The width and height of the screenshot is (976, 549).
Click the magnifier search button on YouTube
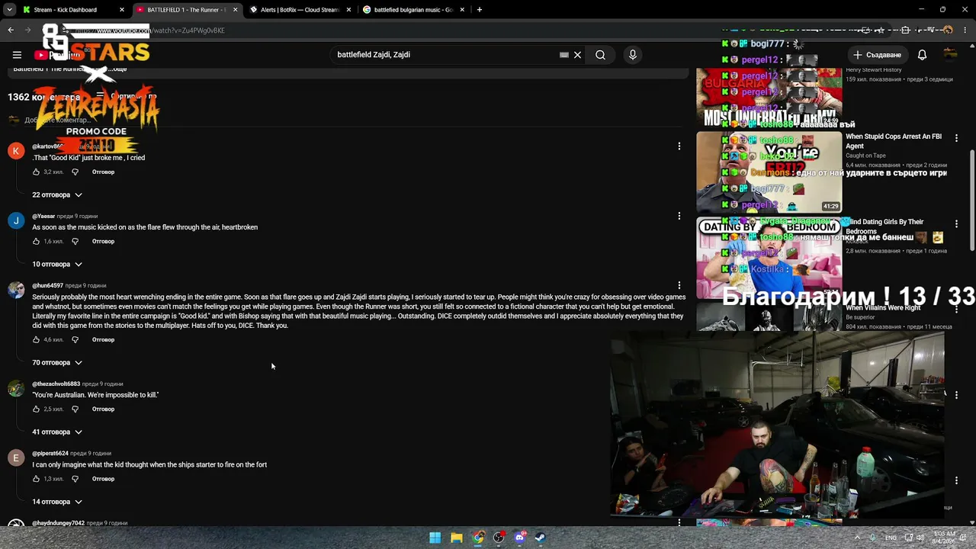coord(600,55)
